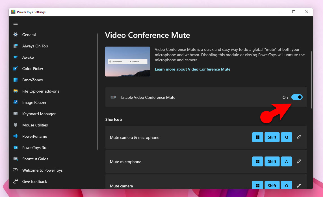Turn off Enable Video Conference Mute switch
Image resolution: width=323 pixels, height=197 pixels.
(297, 97)
